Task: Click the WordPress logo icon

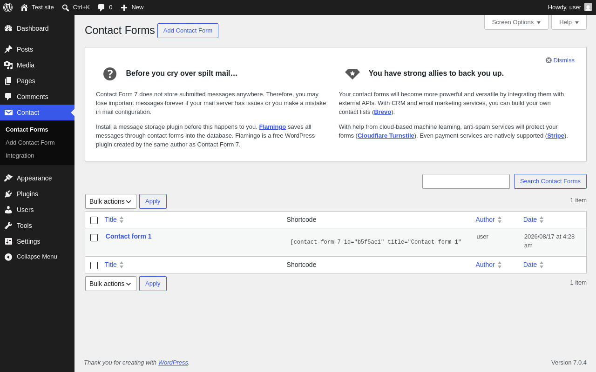Action: point(8,7)
